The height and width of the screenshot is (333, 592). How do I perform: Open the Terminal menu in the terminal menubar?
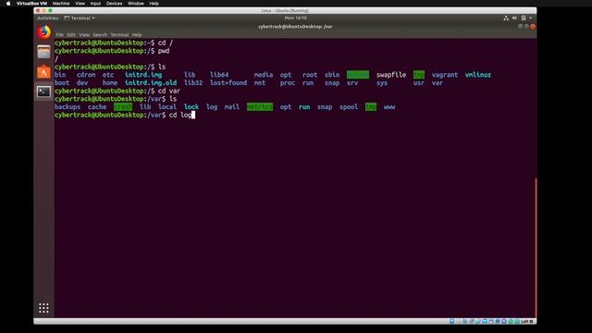119,35
